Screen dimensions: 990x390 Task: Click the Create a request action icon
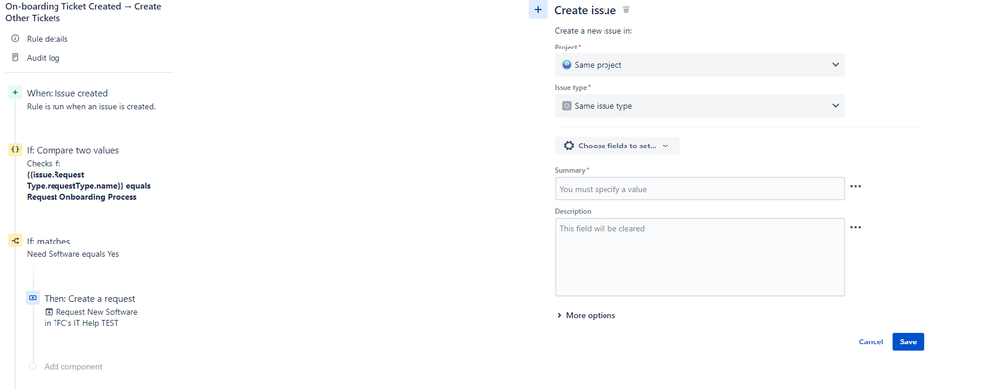pos(33,298)
